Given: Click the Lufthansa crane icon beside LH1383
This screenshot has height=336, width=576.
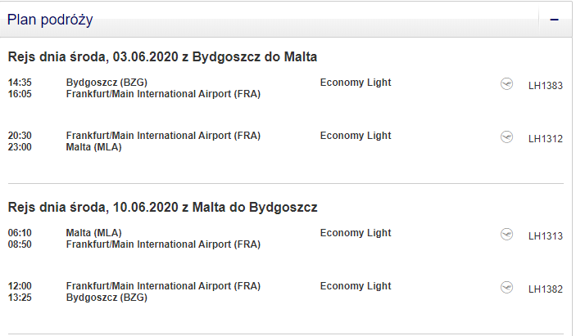Looking at the screenshot, I should pos(506,84).
